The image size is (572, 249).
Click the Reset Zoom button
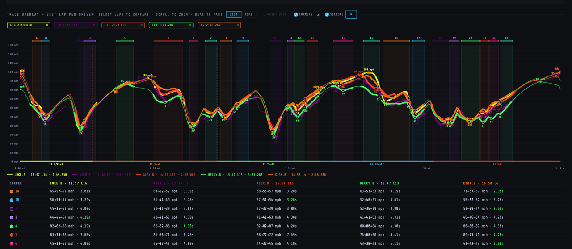[275, 14]
